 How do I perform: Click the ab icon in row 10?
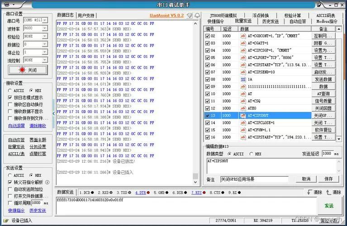[243, 94]
